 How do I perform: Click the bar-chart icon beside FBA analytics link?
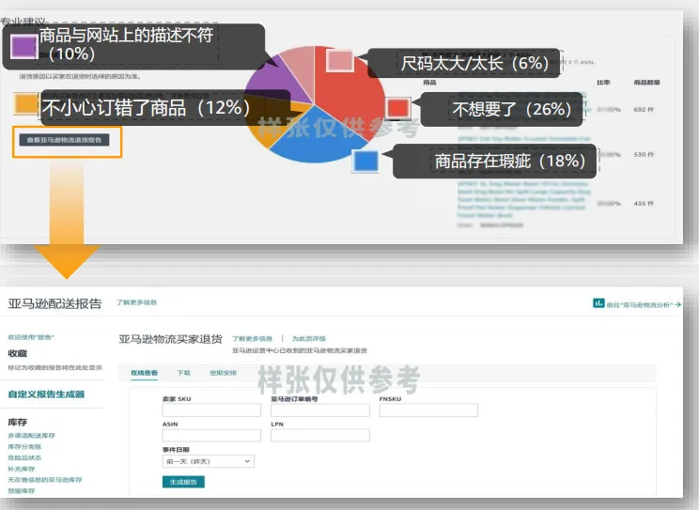click(x=598, y=303)
